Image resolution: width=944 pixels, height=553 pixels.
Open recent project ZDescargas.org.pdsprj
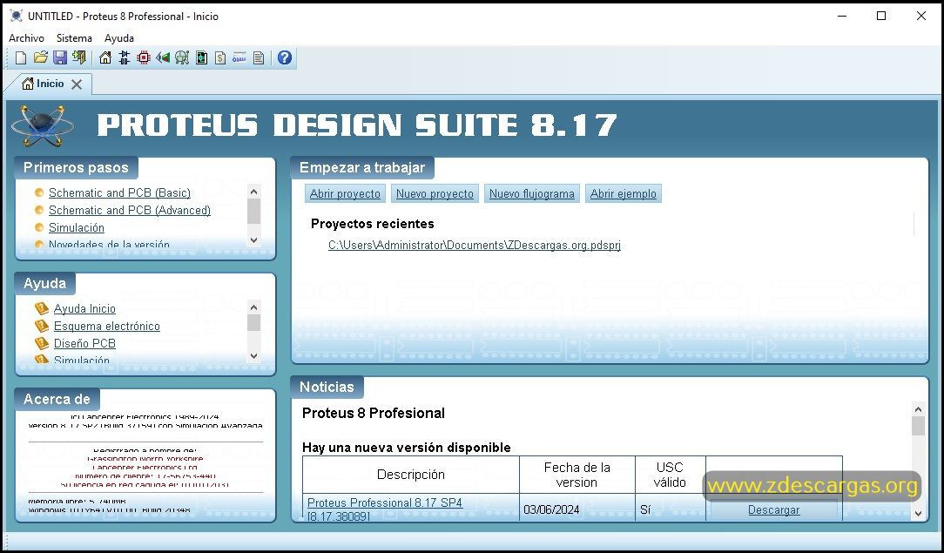475,246
